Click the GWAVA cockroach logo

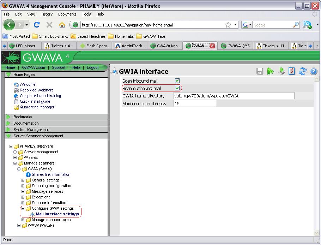pyautogui.click(x=11, y=58)
